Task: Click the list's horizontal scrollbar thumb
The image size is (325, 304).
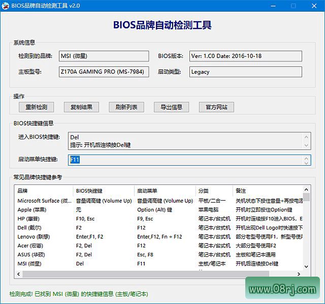Action: (x=146, y=274)
